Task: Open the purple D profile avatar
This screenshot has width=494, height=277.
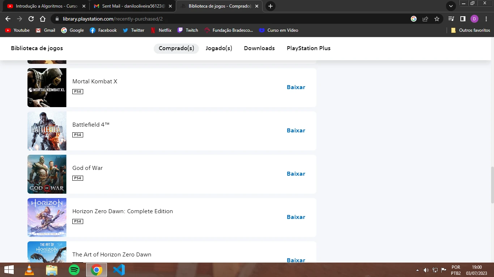Action: click(474, 19)
